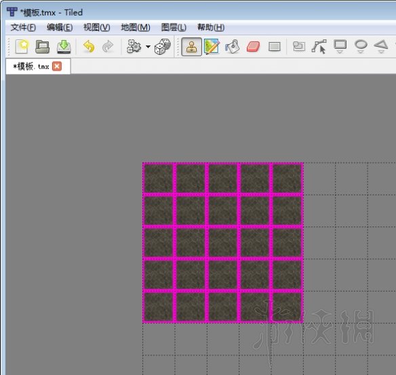Open the 文件(F) menu
This screenshot has width=396, height=375.
pyautogui.click(x=23, y=27)
